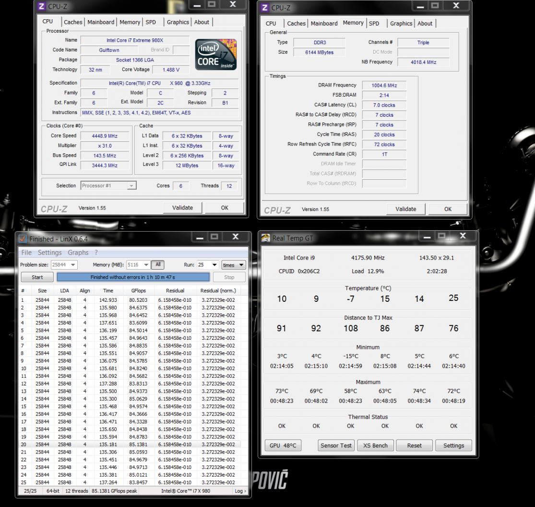The width and height of the screenshot is (535, 507).
Task: Click OK in right CPU-Z Memory window
Action: tap(448, 209)
